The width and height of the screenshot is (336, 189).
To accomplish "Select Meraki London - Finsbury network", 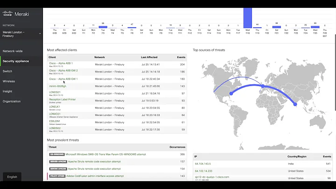I will [x=21, y=34].
